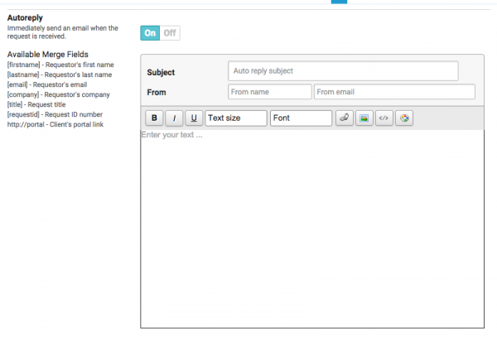Apply italic formatting with the I button
Screen dimensions: 497x342
[174, 118]
